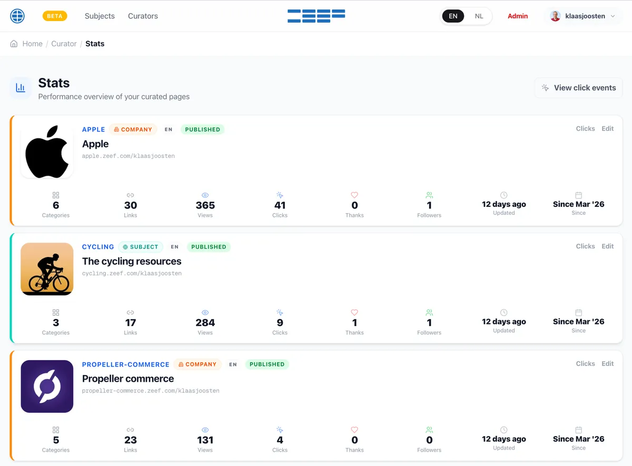Click the cyclist silhouette thumbnail

[47, 269]
